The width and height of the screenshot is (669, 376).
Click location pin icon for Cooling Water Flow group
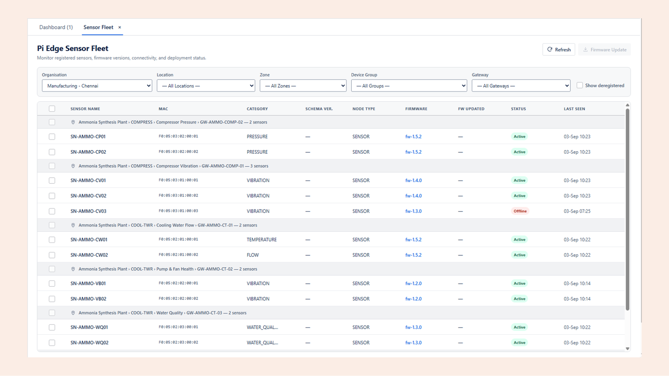pyautogui.click(x=73, y=225)
